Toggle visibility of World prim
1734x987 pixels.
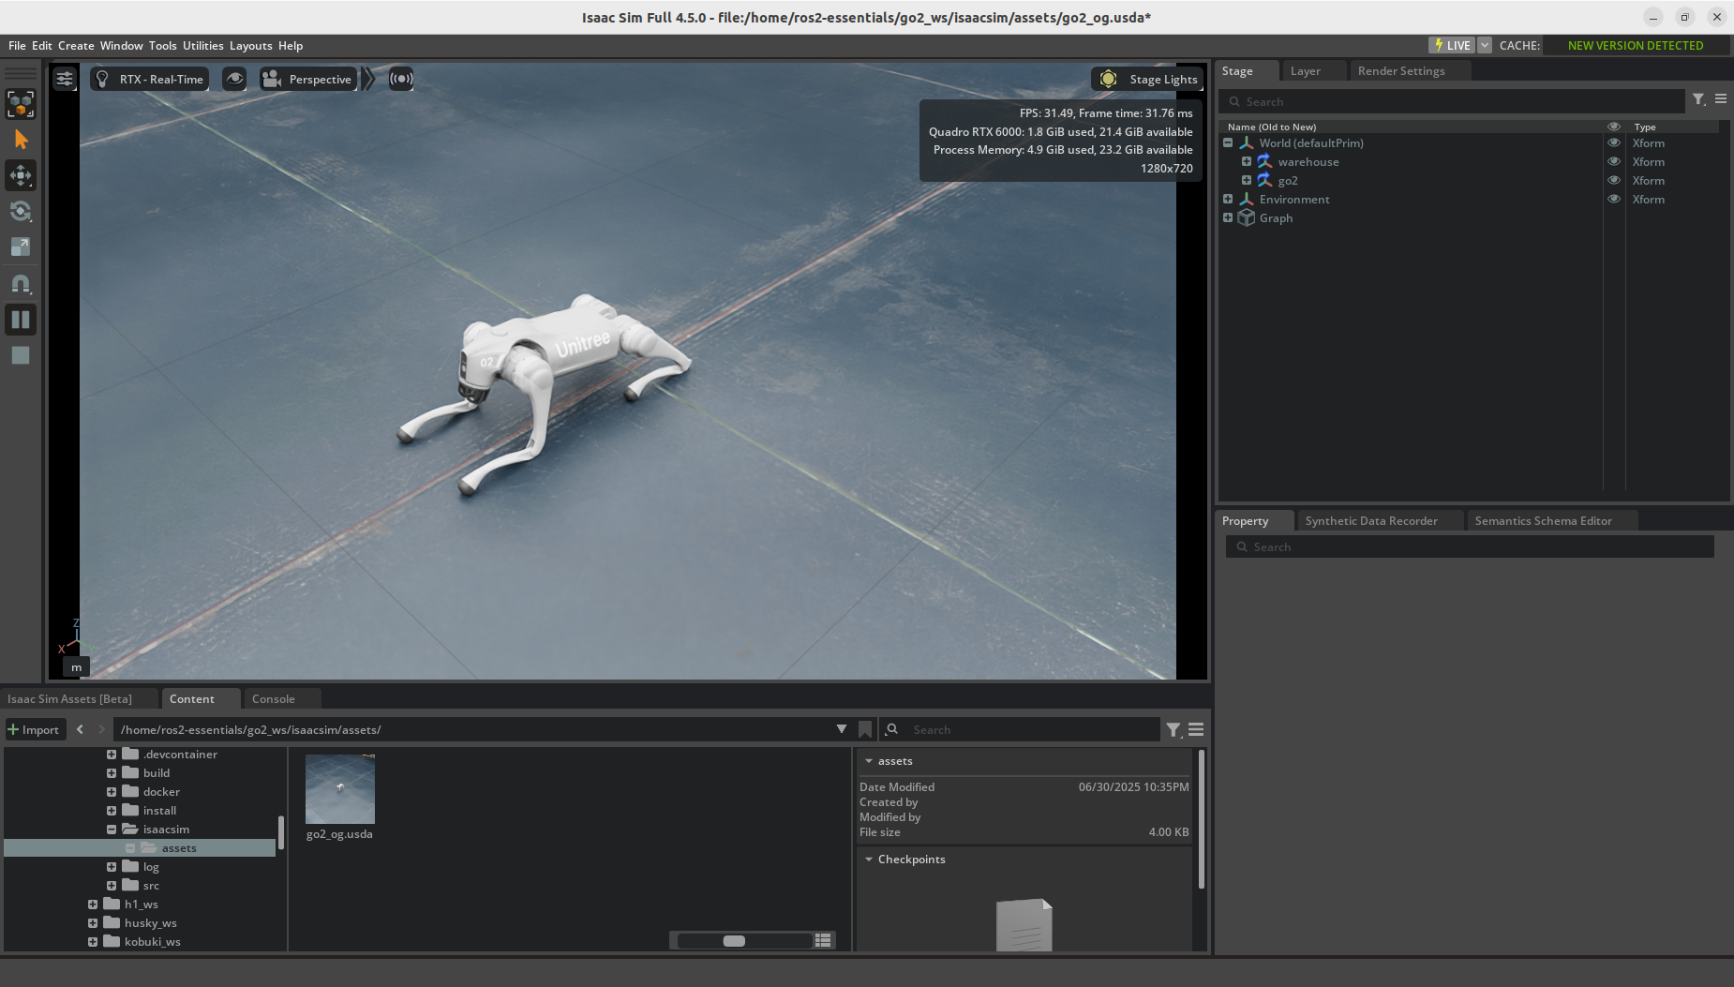(1614, 143)
